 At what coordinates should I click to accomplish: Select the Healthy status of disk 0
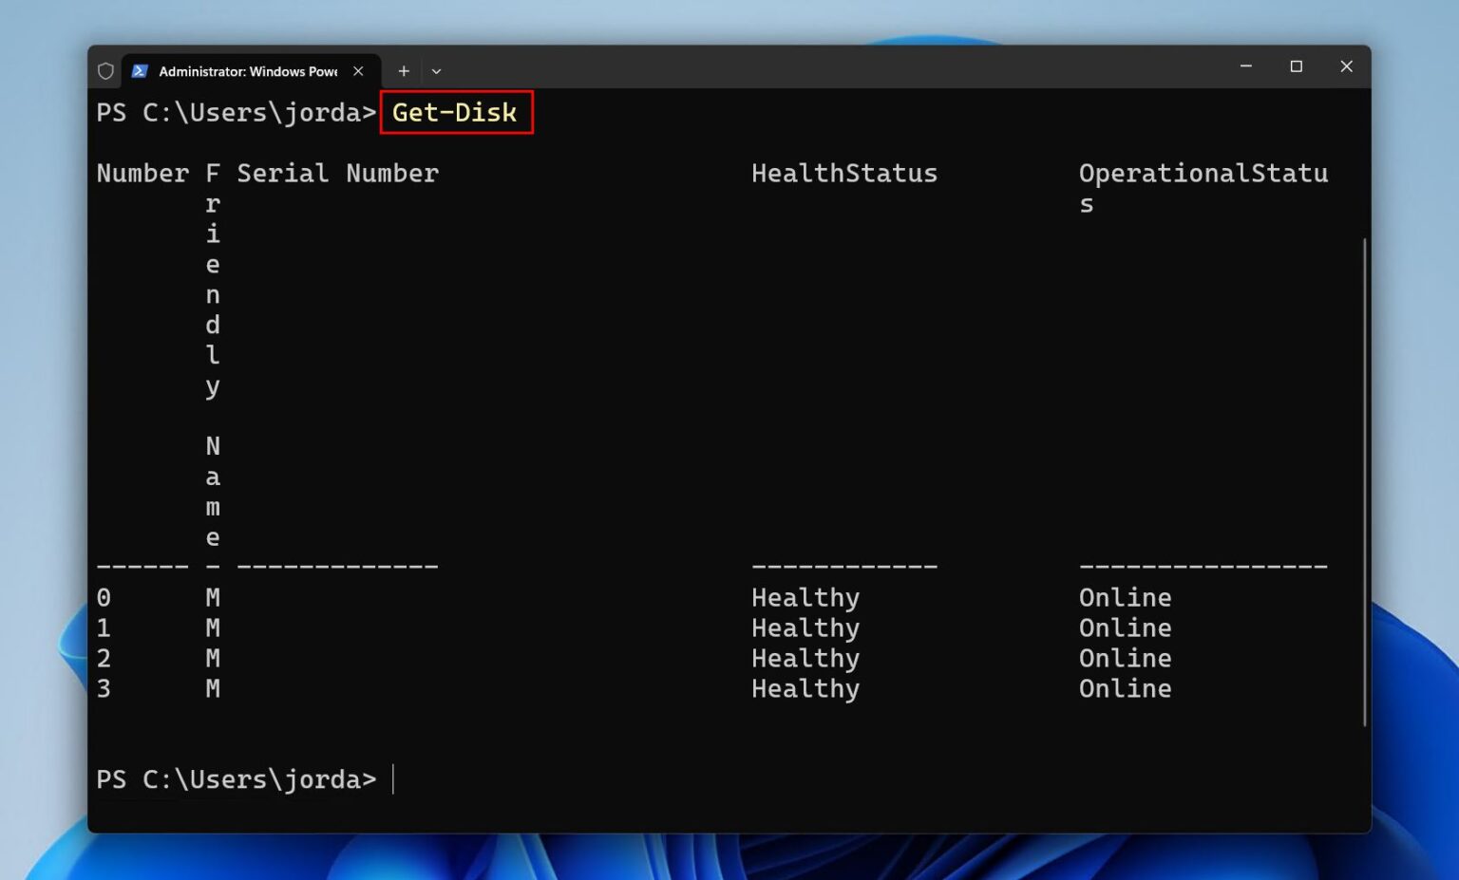coord(805,596)
